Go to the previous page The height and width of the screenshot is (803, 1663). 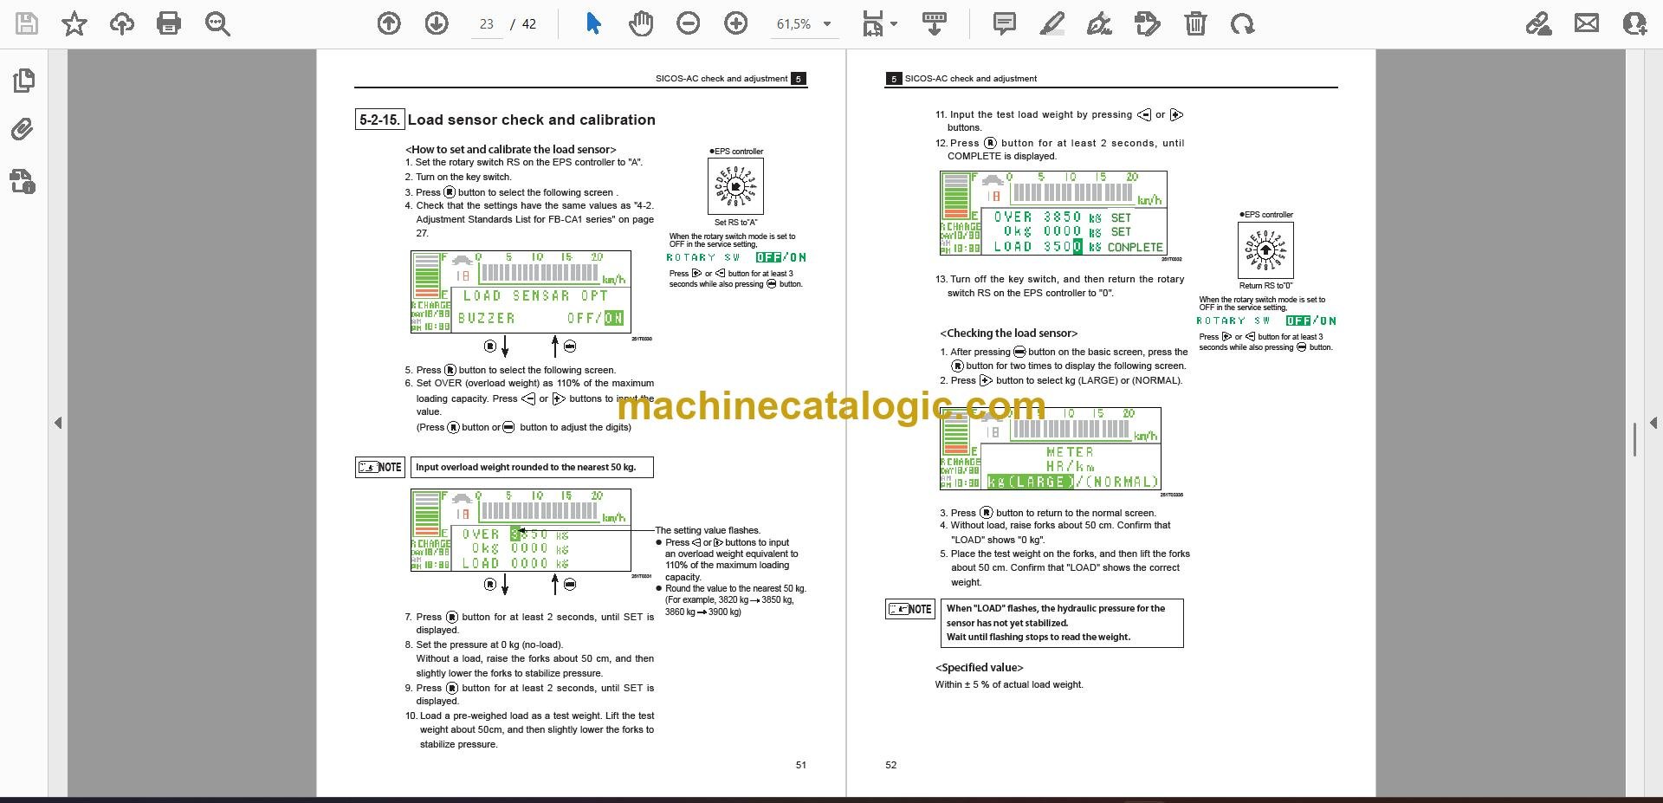(x=389, y=23)
